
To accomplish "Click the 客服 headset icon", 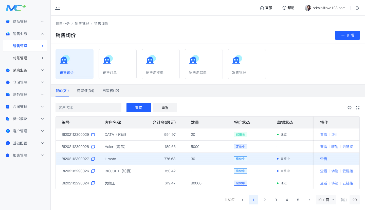I will tap(262, 8).
